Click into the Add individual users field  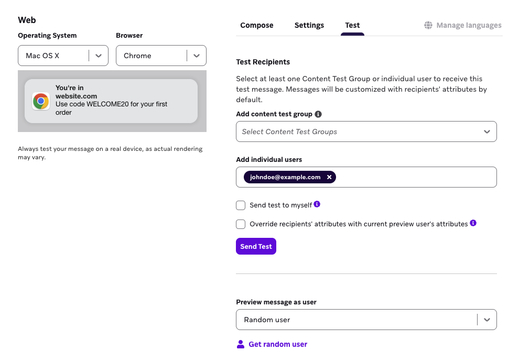click(414, 177)
